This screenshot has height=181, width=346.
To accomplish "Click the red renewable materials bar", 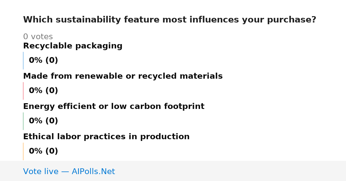I will [x=23, y=91].
